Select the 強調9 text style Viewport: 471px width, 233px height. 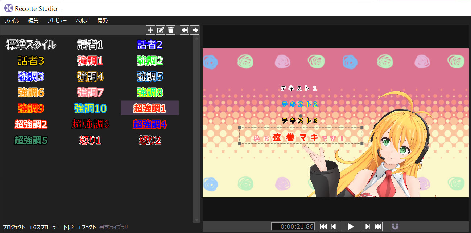[31, 108]
